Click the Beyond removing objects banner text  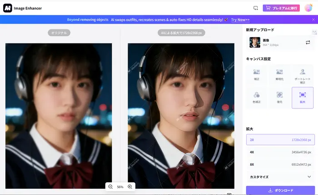pyautogui.click(x=88, y=19)
